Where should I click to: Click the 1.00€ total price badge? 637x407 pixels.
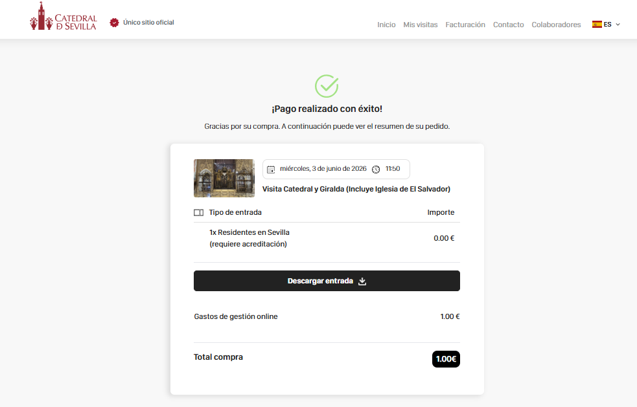446,359
